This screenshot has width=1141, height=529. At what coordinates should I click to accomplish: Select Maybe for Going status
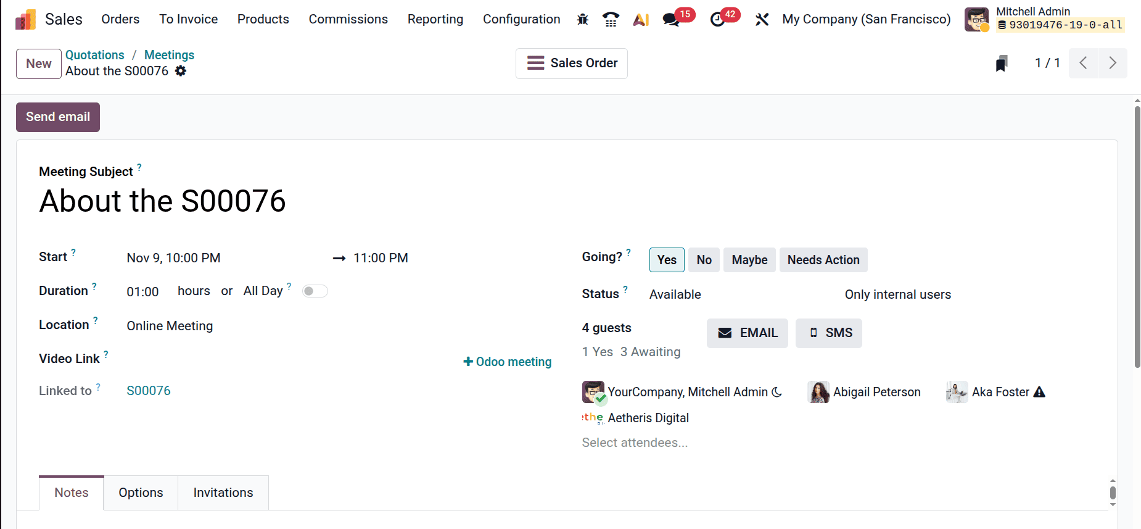point(749,260)
